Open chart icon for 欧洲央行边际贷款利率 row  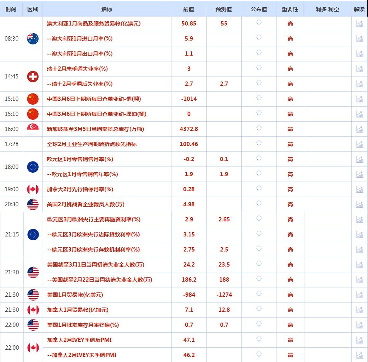[x=360, y=235]
